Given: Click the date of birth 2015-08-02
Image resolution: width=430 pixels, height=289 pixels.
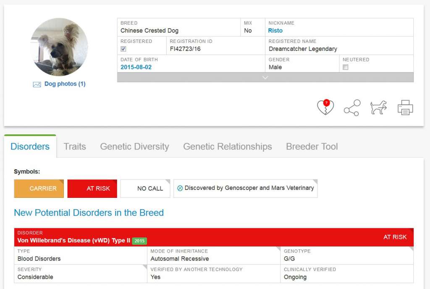Looking at the screenshot, I should click(x=136, y=67).
